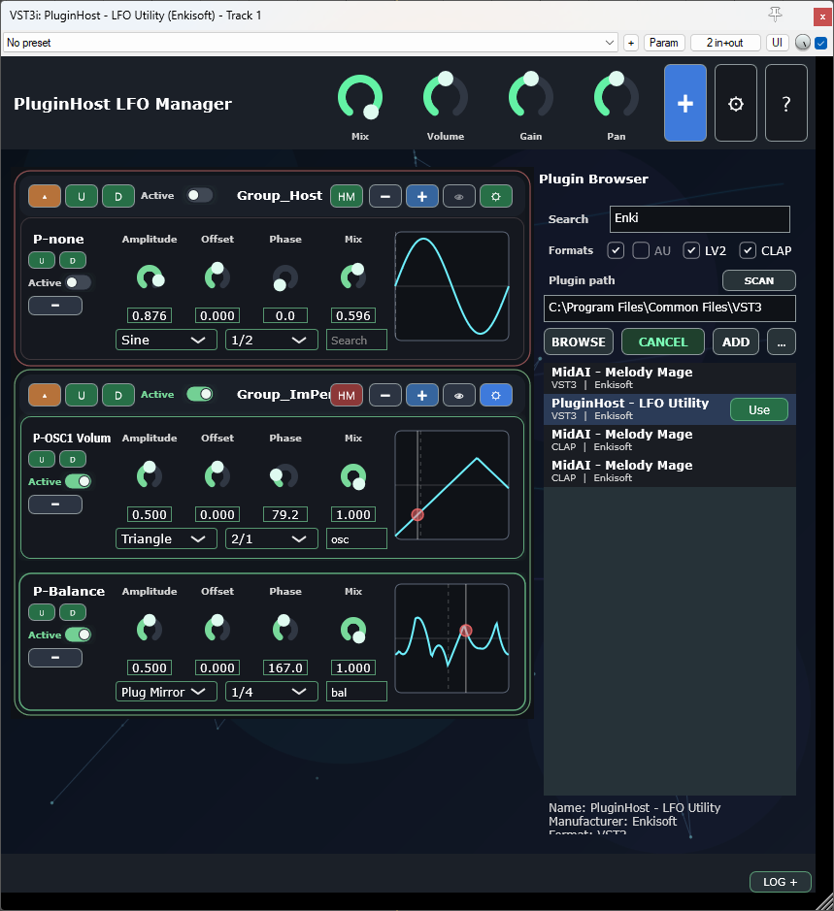Collapse Group_Host with orange triangle button

[x=45, y=196]
